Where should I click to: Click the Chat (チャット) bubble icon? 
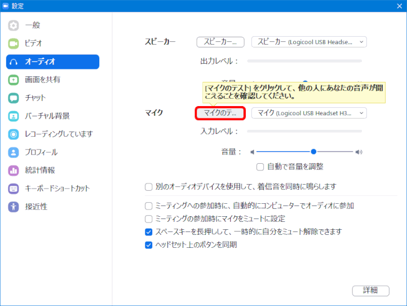click(13, 98)
